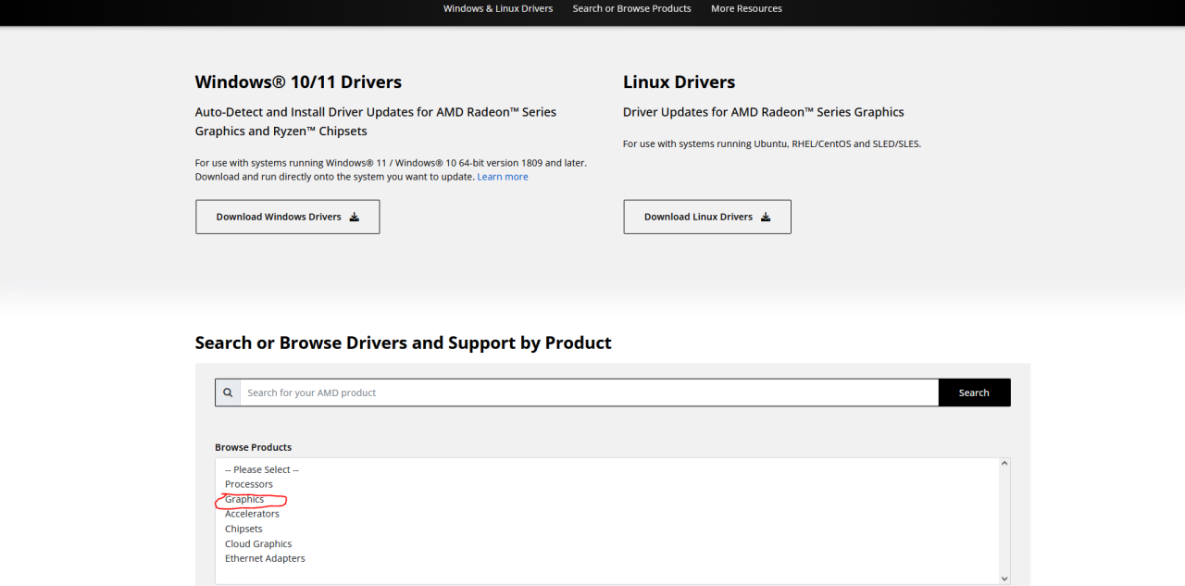The image size is (1185, 586).
Task: Focus the Search for your AMD product field
Action: [589, 393]
